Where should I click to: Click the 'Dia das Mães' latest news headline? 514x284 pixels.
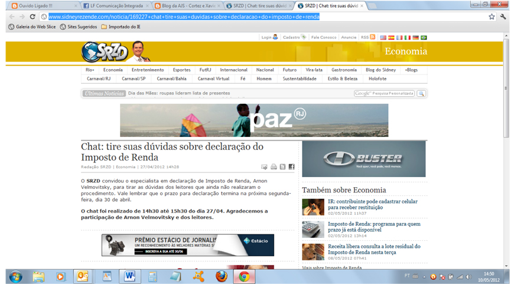point(179,93)
